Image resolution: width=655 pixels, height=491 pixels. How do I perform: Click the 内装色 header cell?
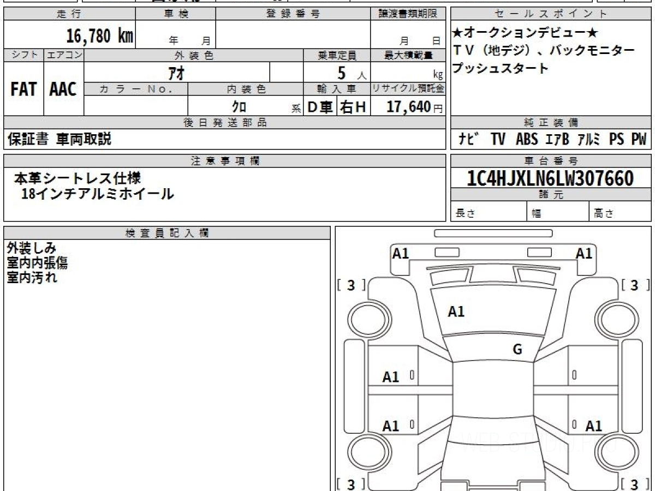click(x=246, y=88)
